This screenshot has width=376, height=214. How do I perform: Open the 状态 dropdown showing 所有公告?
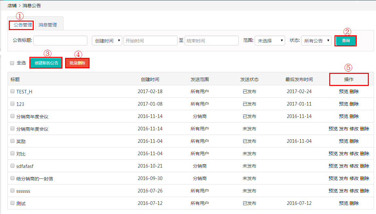[x=316, y=41]
